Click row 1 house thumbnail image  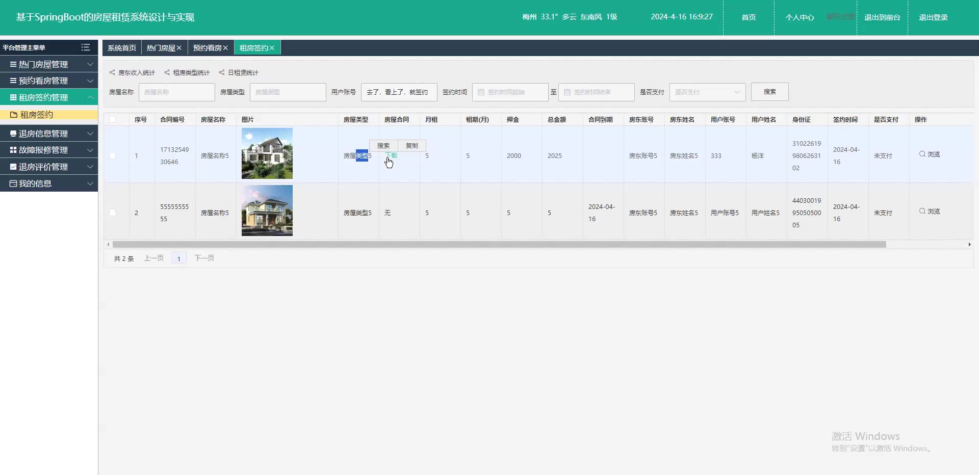pyautogui.click(x=267, y=153)
